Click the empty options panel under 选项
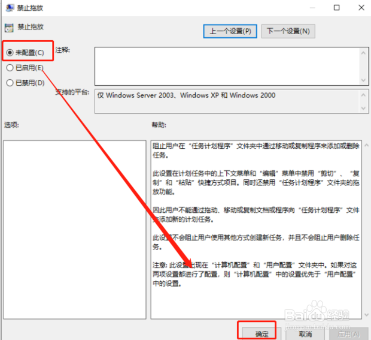The image size is (371, 340). tap(75, 230)
